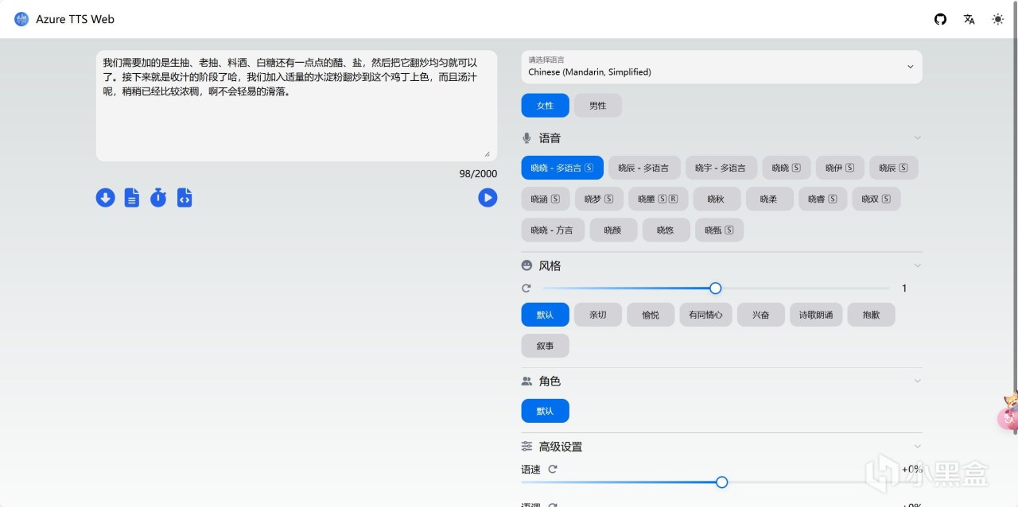Screen dimensions: 1018x507
Task: Choose the 有同情心 style
Action: (705, 315)
